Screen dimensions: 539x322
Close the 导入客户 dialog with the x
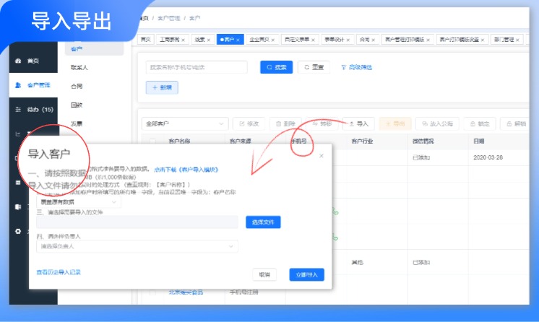[x=322, y=155]
